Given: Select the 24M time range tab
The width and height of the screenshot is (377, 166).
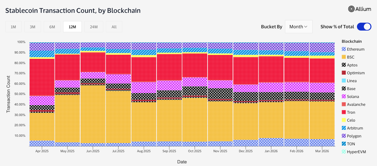Looking at the screenshot, I should (94, 27).
